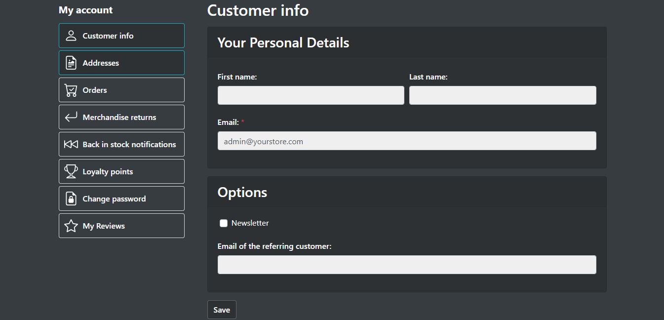
Task: Open Change password label
Action: click(x=114, y=199)
